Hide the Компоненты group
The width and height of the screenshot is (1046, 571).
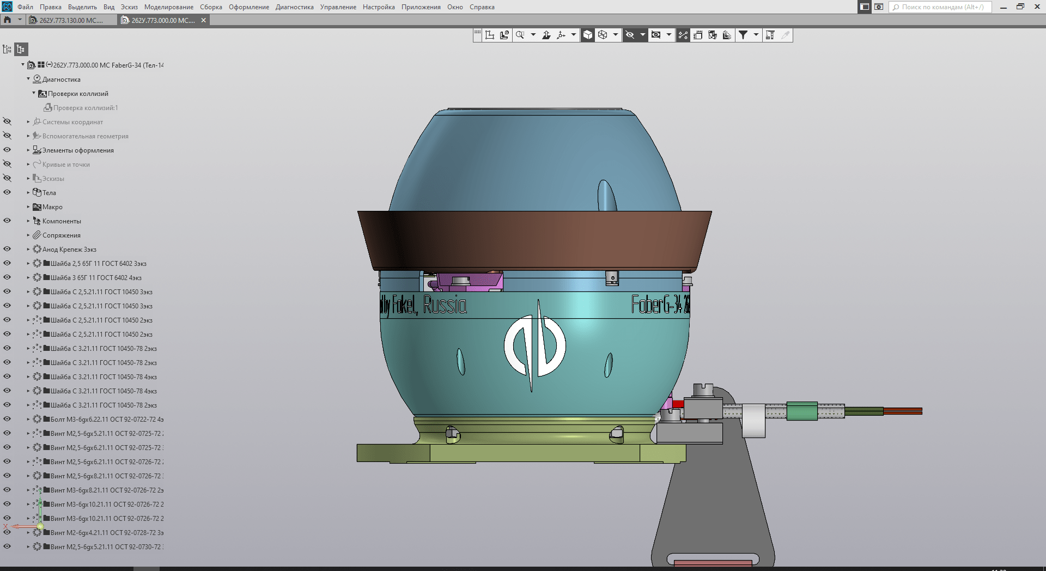click(x=7, y=221)
